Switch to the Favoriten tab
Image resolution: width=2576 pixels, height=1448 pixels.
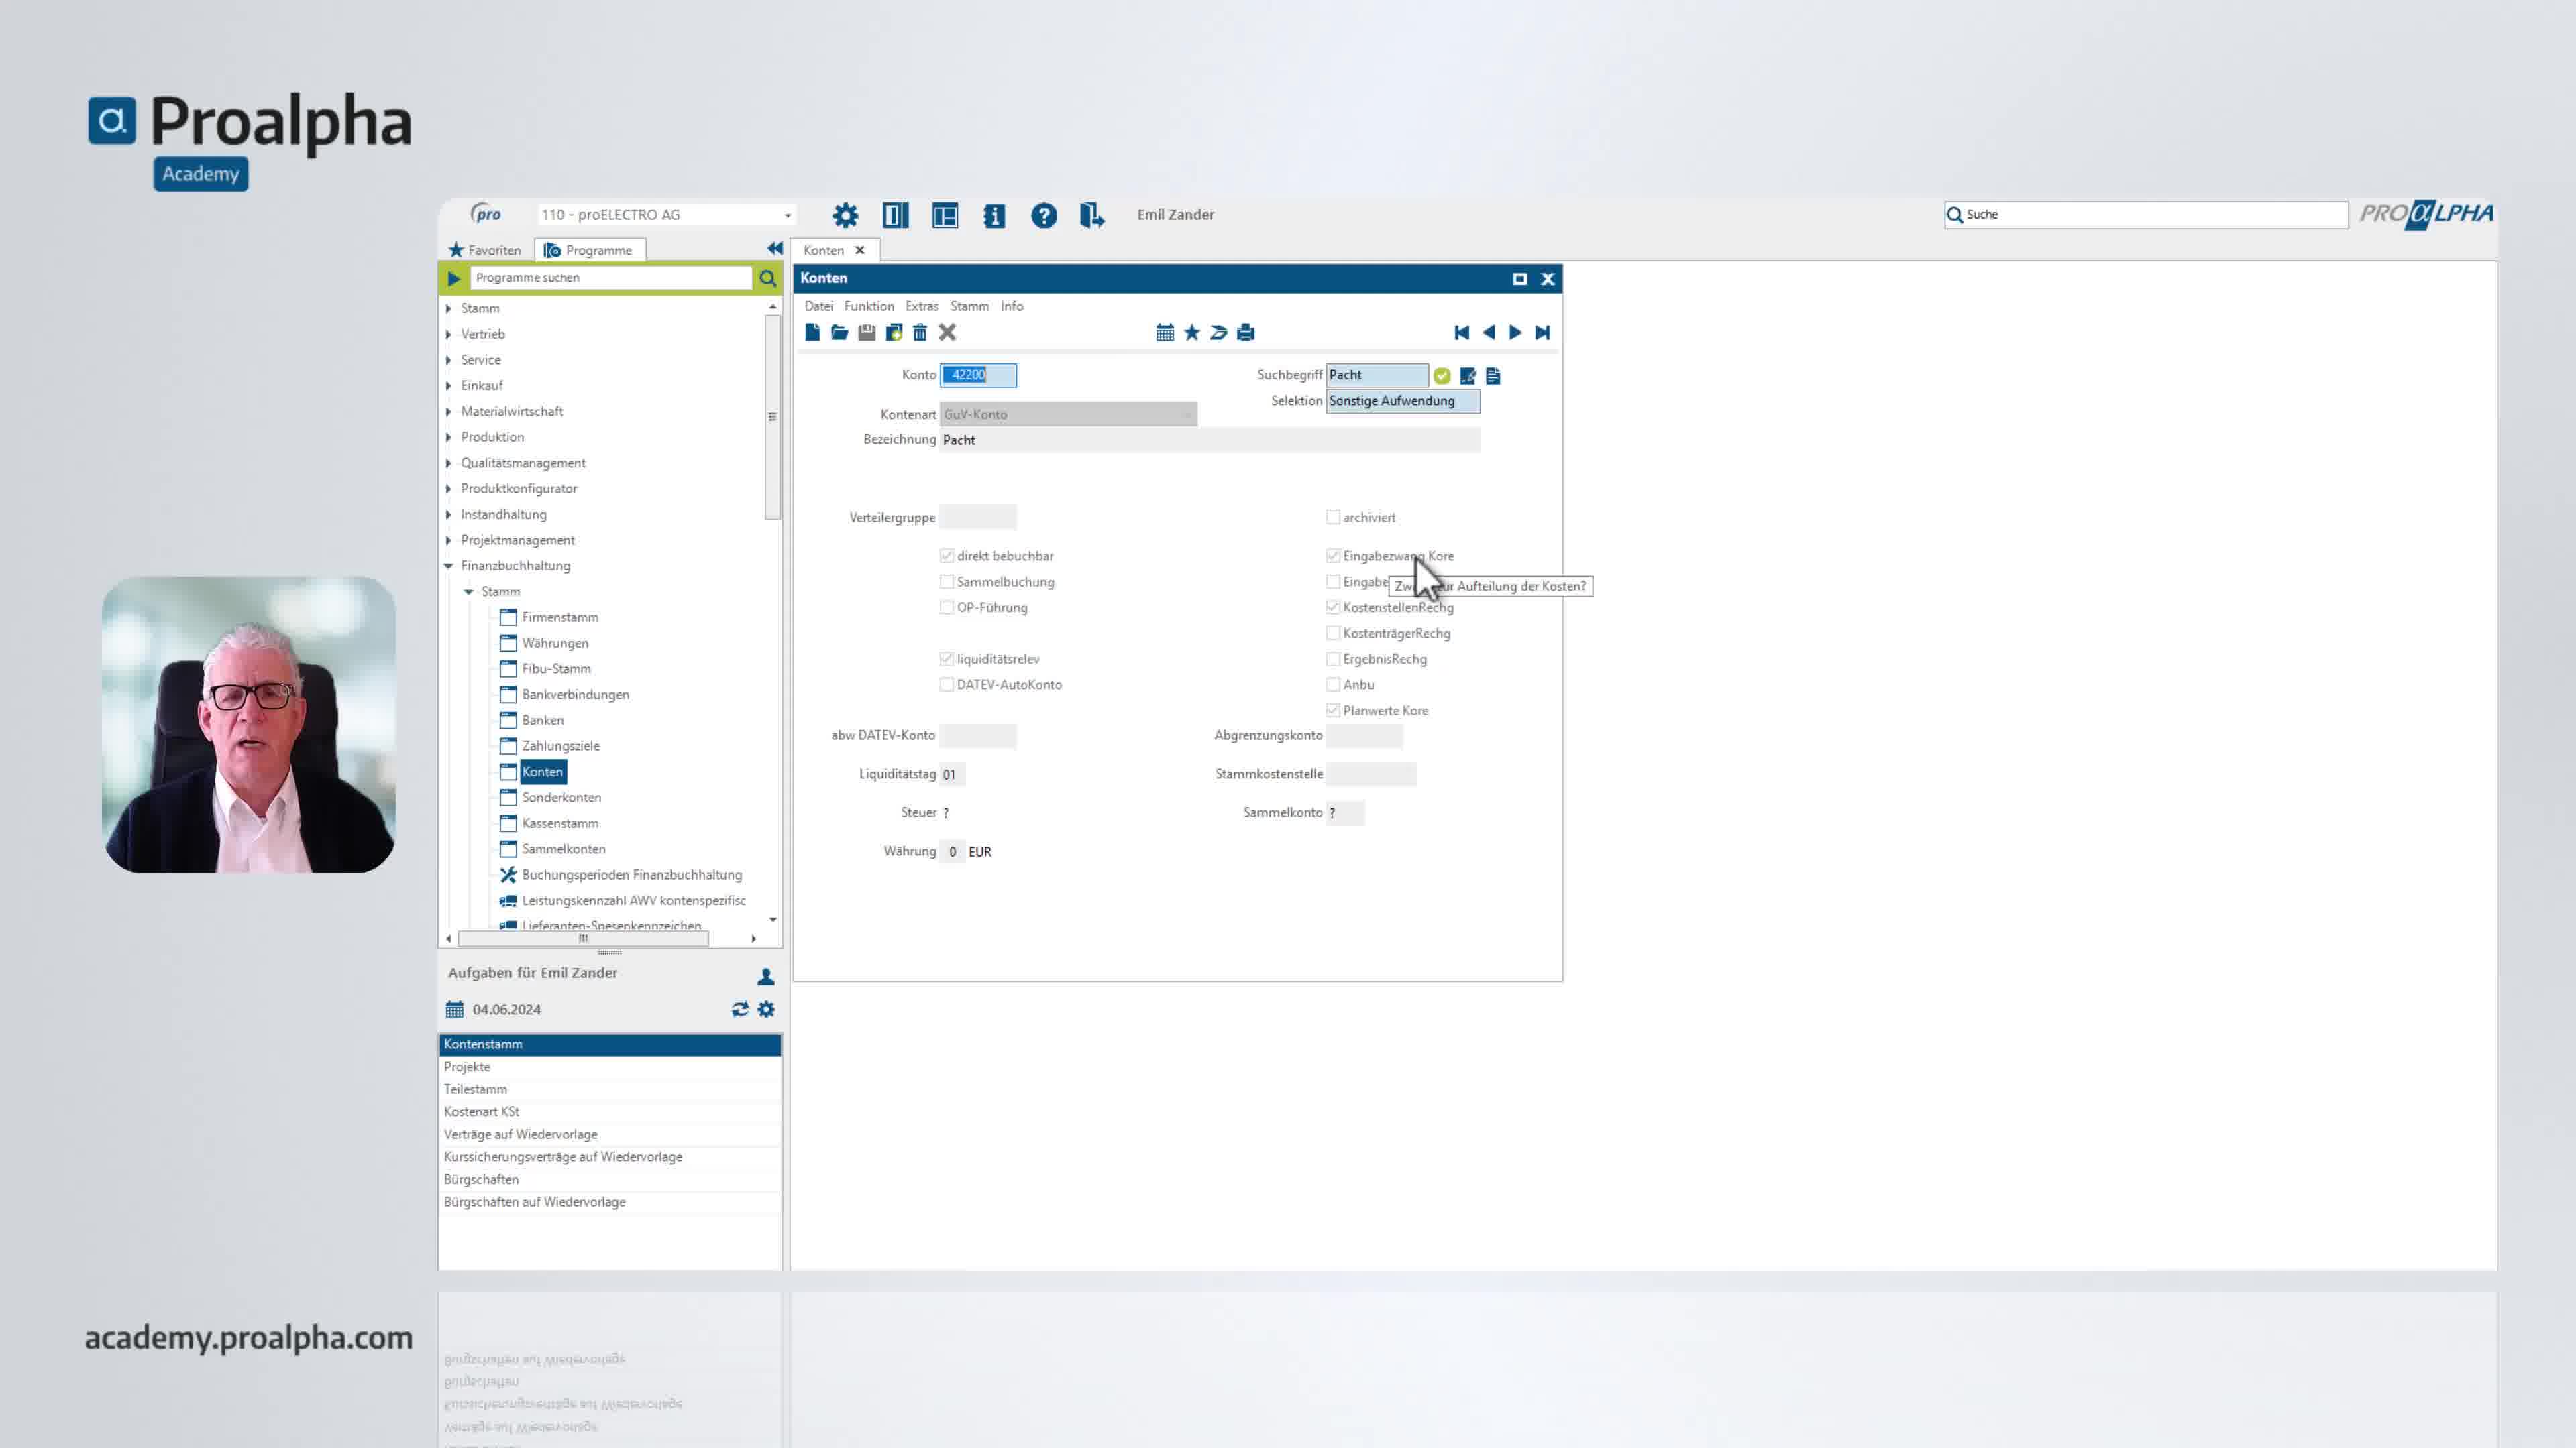click(x=485, y=250)
